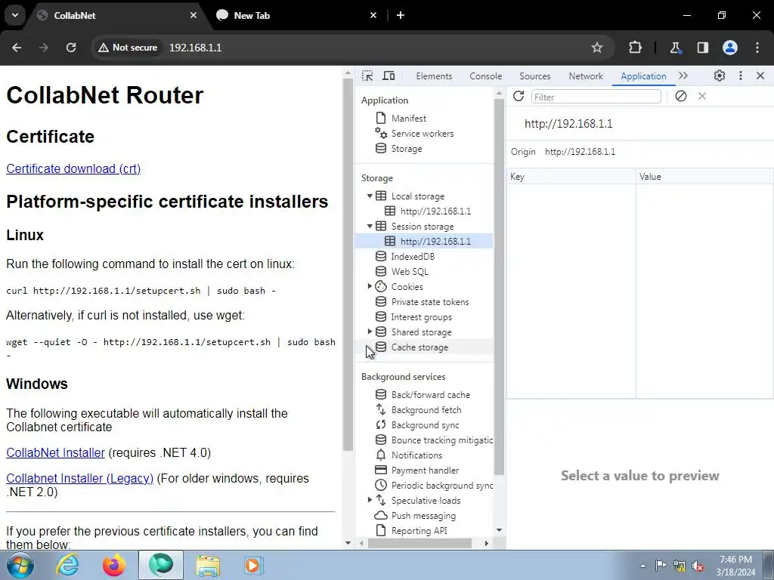Open DevTools three-dot customize menu
The image size is (774, 580).
[x=741, y=76]
